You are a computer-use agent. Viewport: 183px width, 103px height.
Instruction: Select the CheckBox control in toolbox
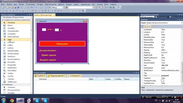pyautogui.click(x=11, y=28)
